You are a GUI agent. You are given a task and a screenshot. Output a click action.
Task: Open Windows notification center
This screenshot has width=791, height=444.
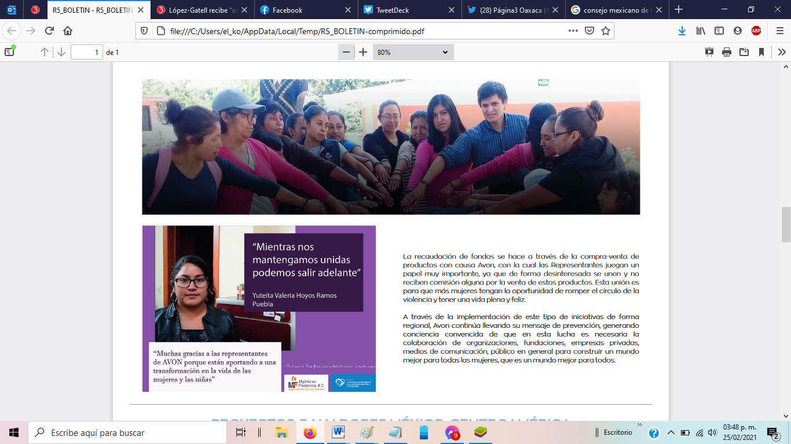[773, 432]
